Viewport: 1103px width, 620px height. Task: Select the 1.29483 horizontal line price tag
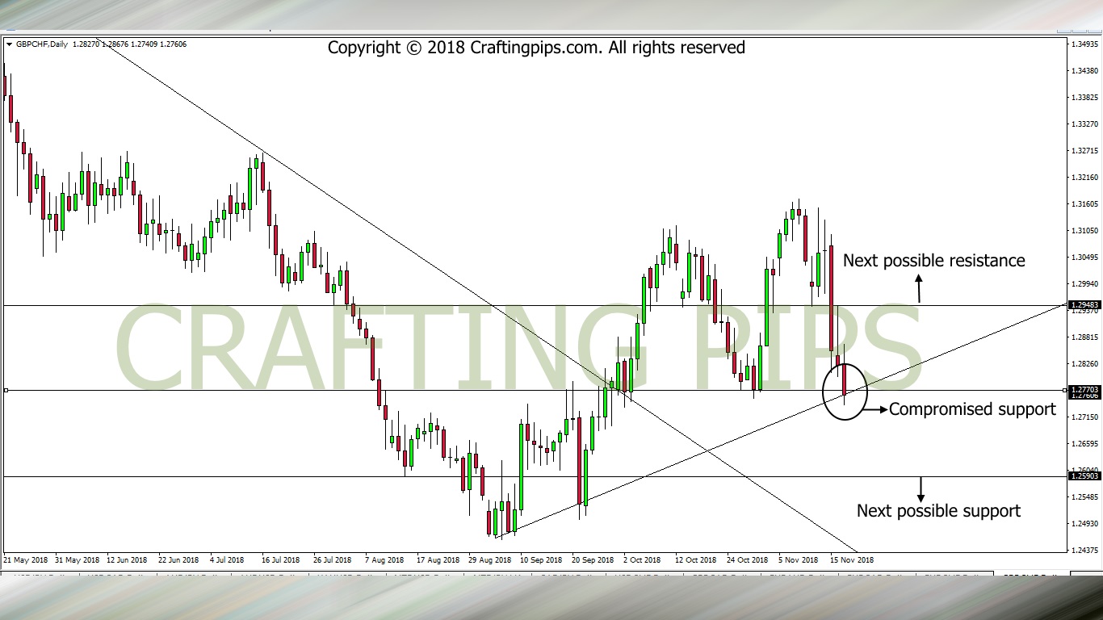tap(1084, 305)
